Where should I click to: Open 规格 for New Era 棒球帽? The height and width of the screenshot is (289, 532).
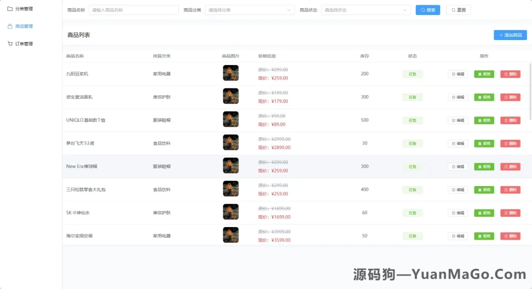tap(484, 166)
